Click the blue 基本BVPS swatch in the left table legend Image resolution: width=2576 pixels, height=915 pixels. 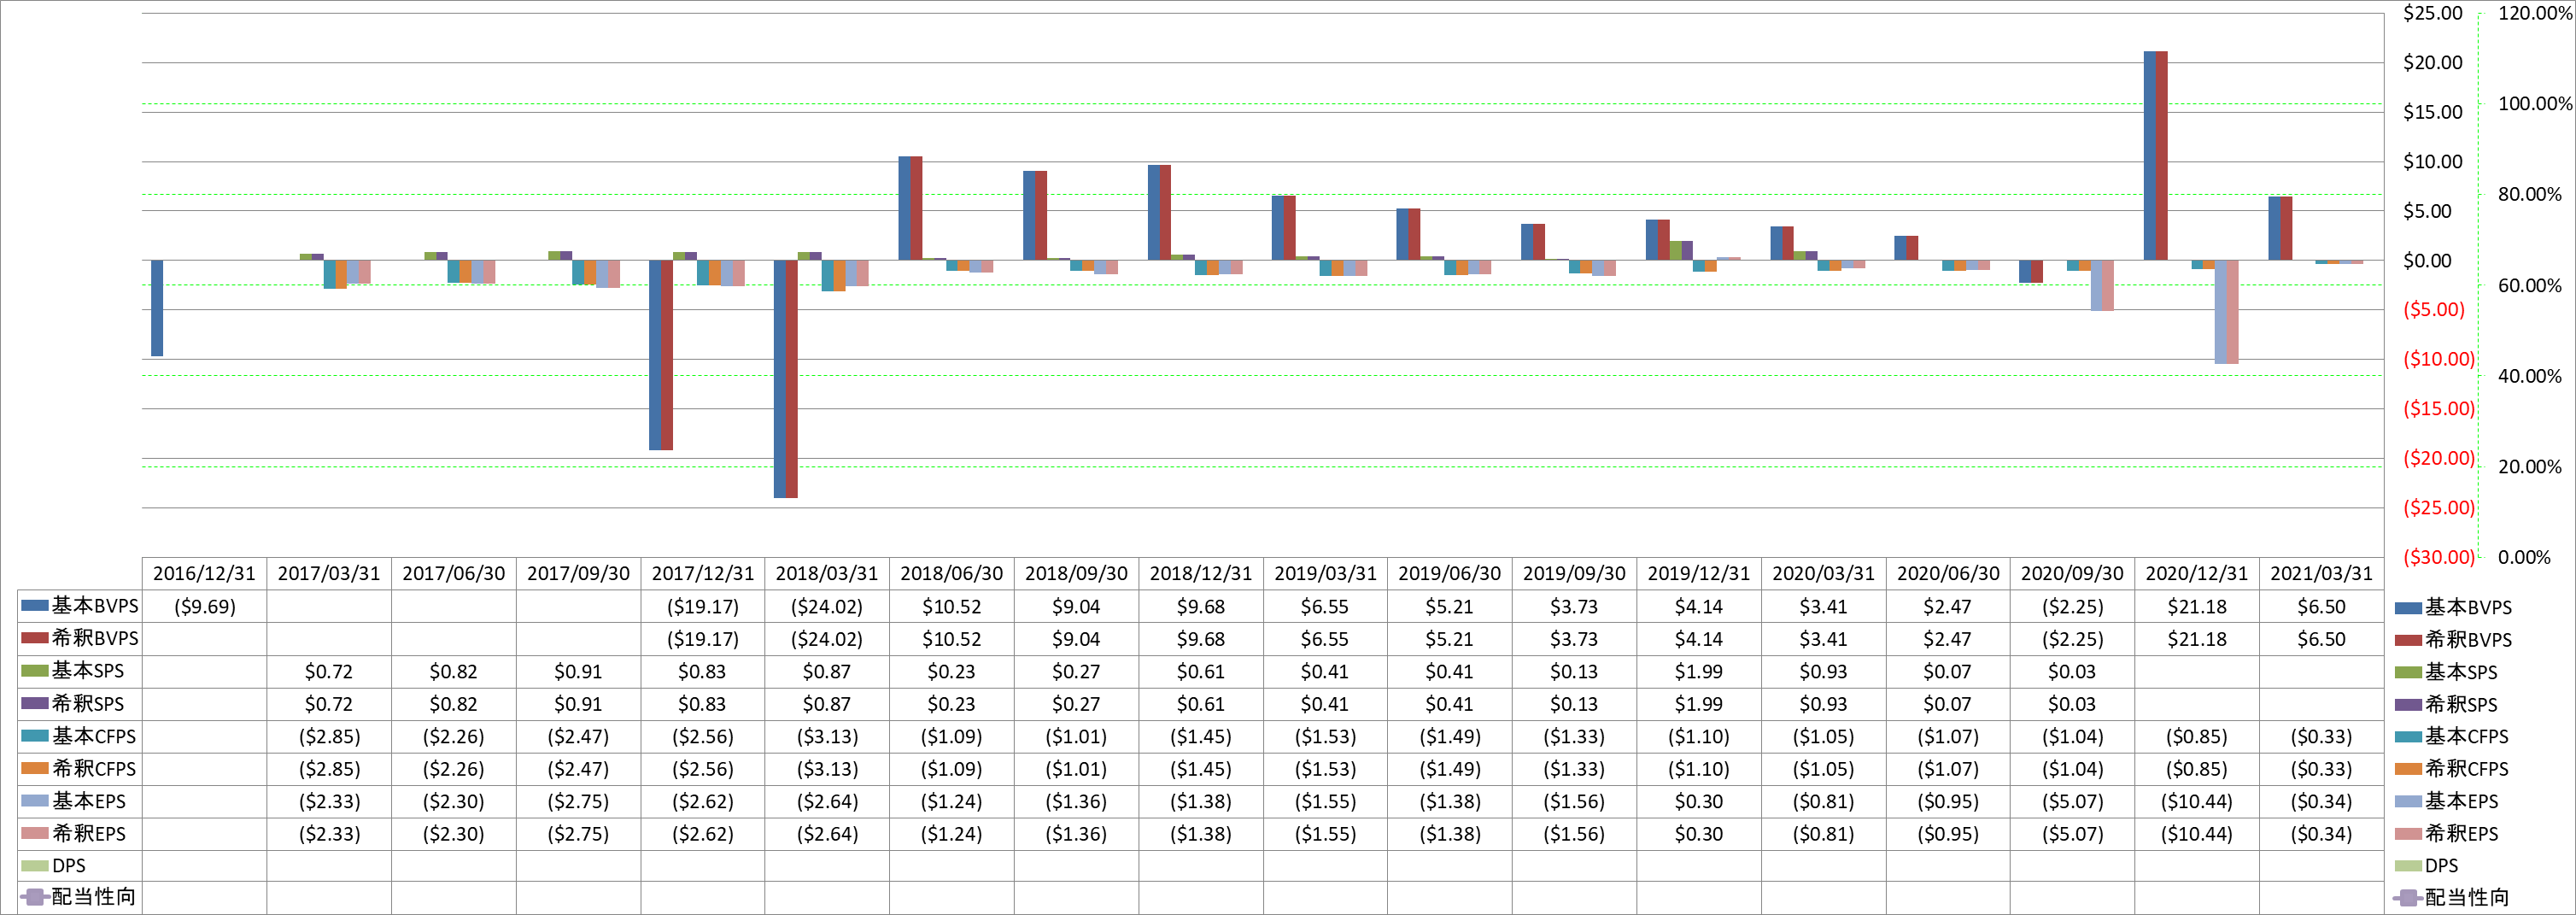point(35,605)
